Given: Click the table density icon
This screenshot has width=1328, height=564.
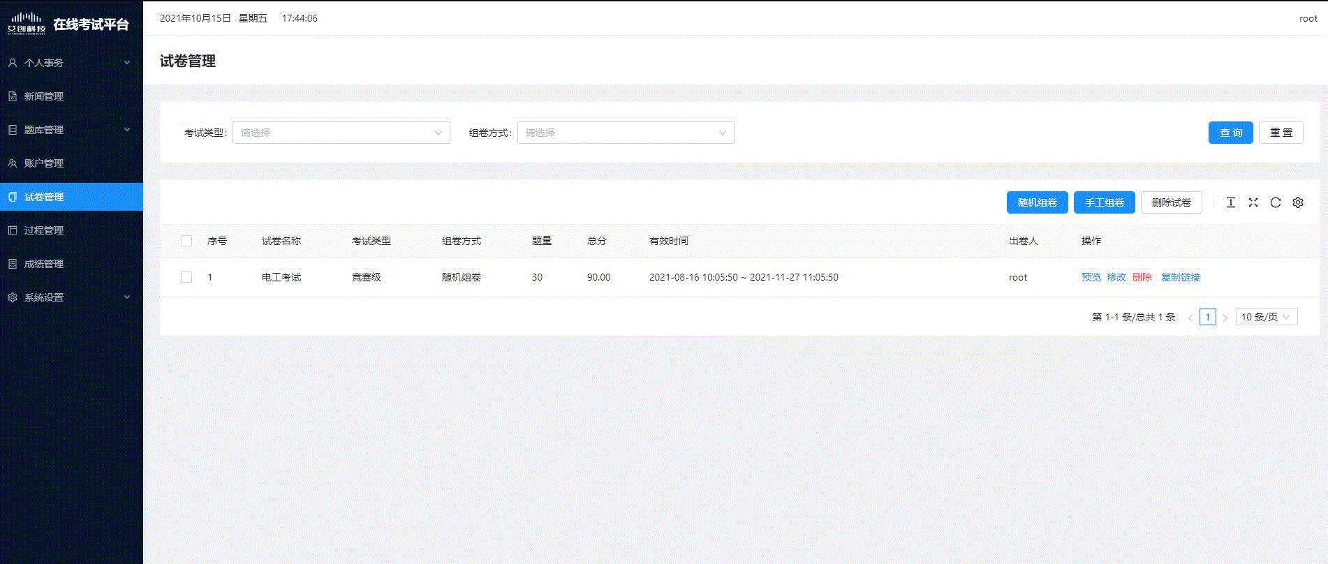Looking at the screenshot, I should coord(1231,202).
